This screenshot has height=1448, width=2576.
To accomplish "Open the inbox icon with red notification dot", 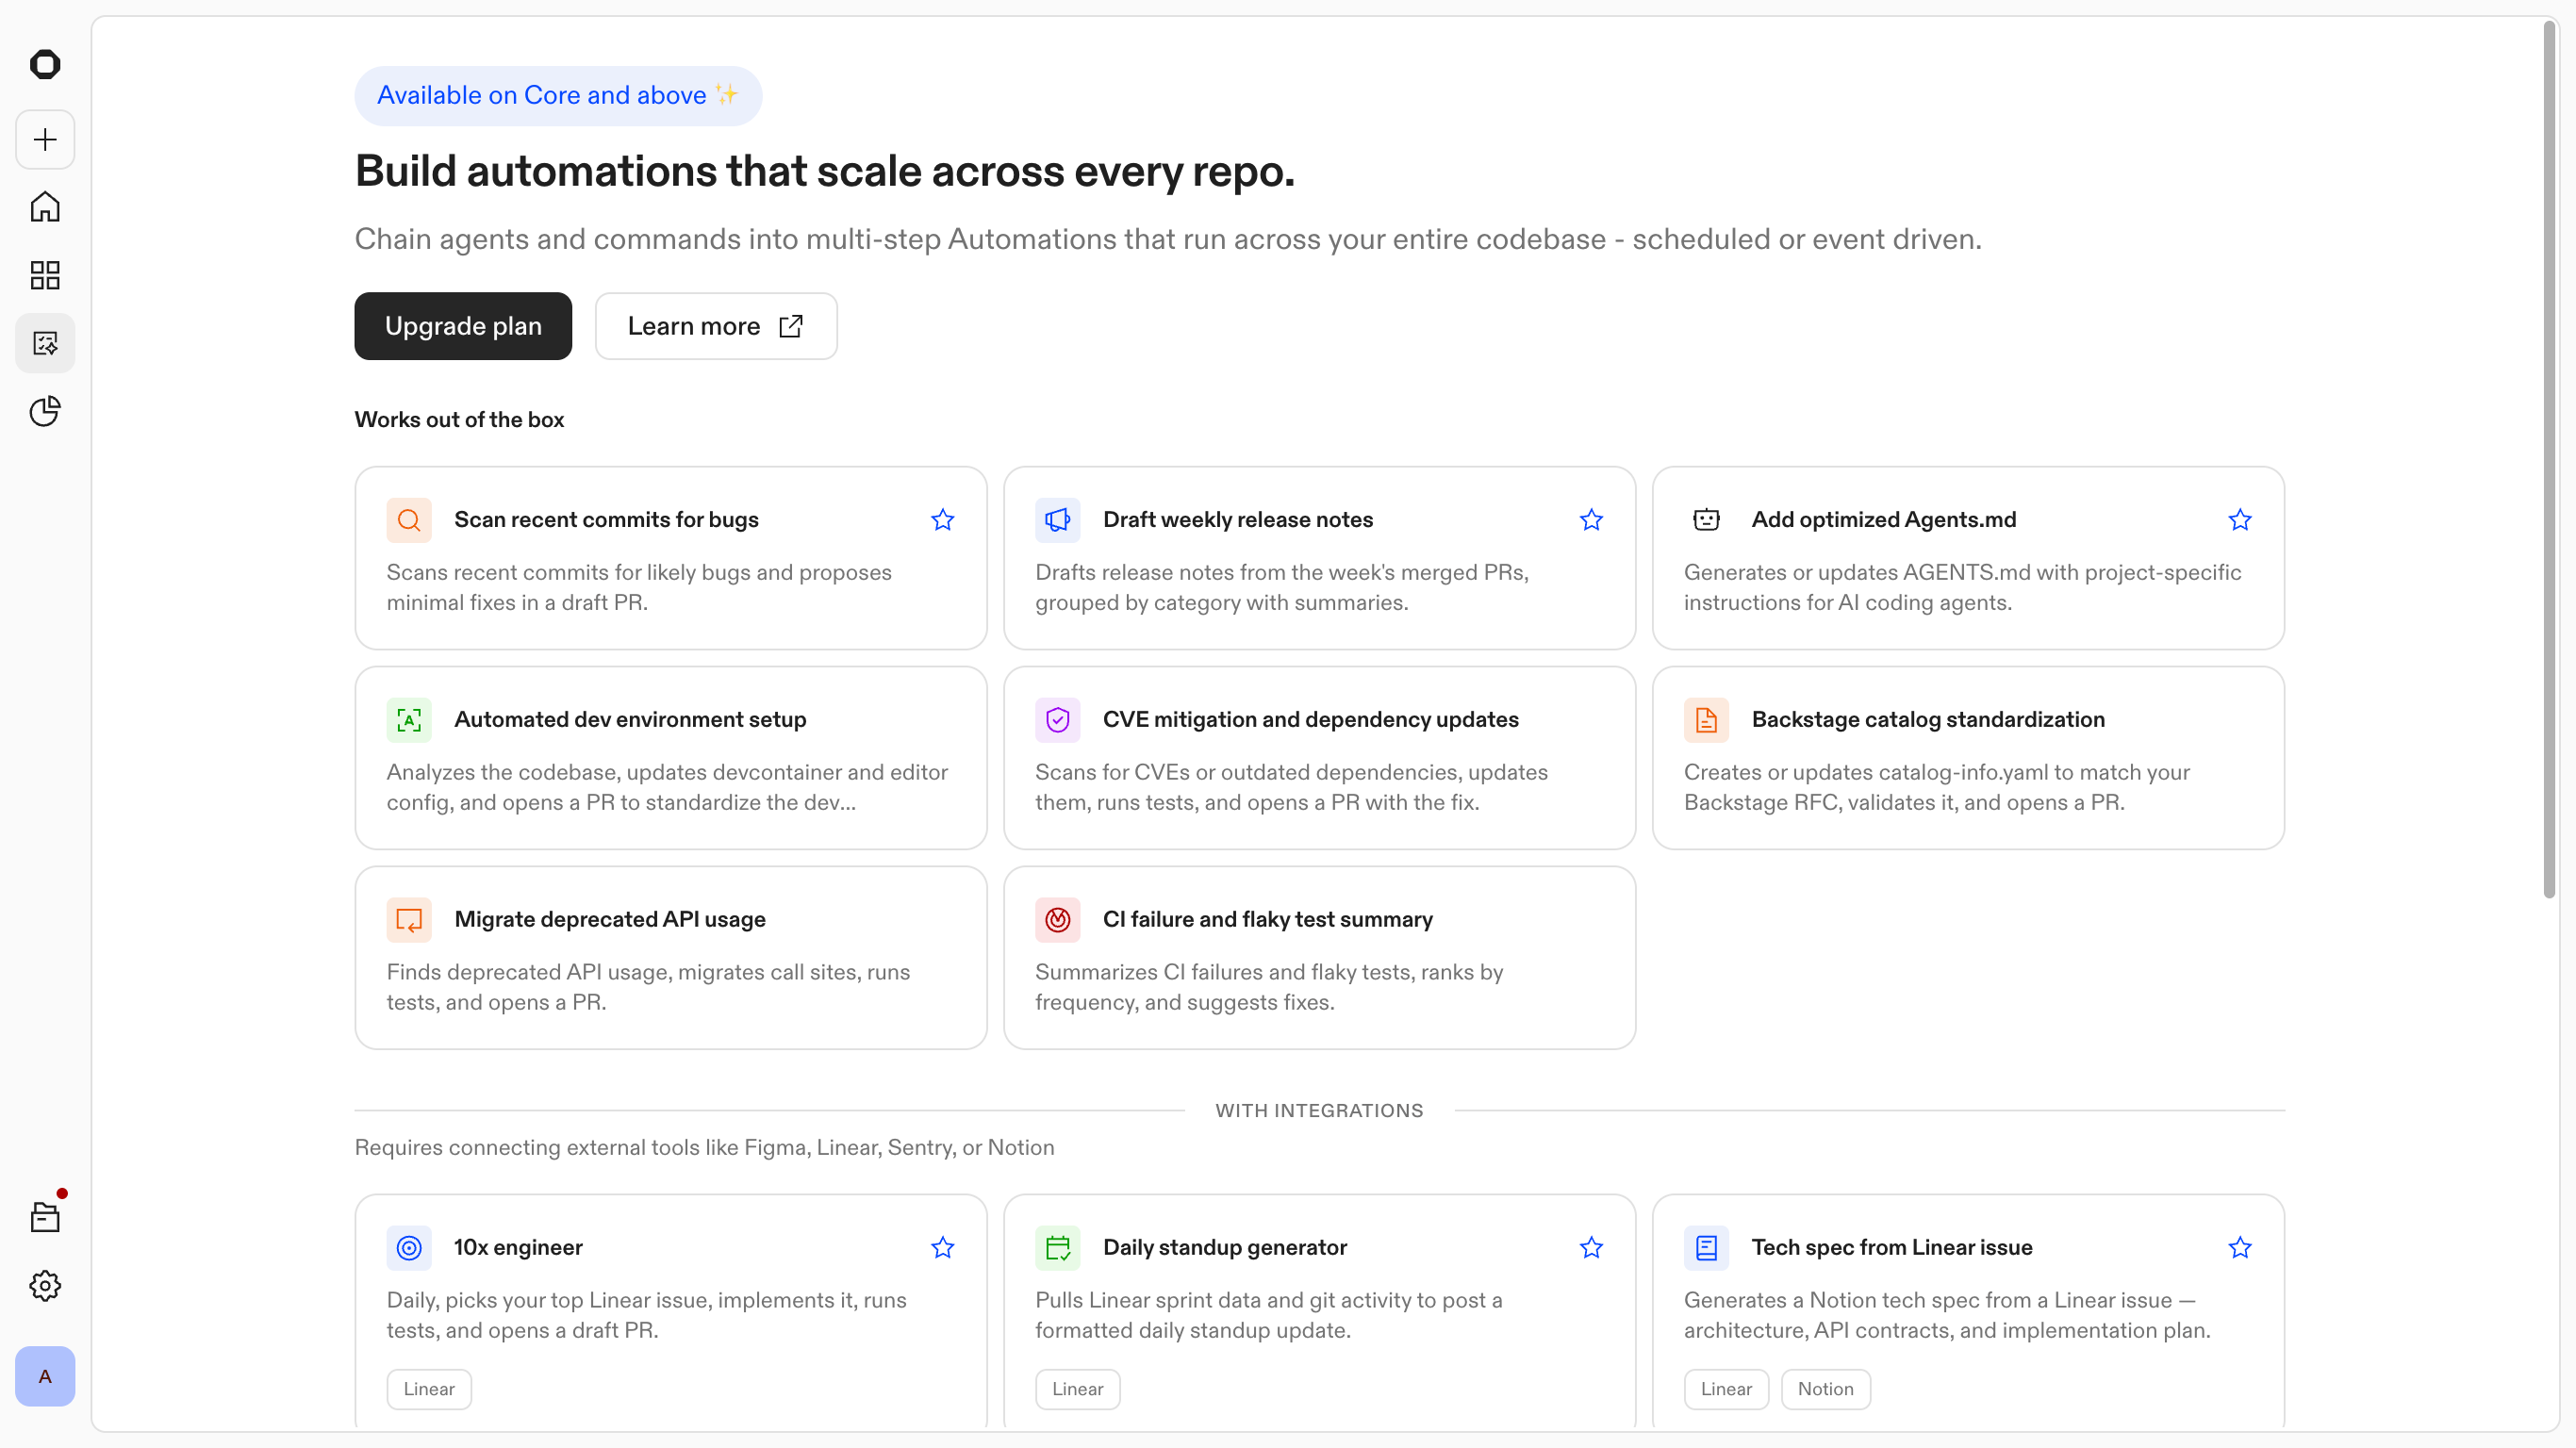I will (x=45, y=1217).
